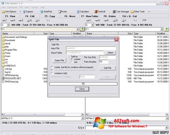Enable compress (zip) checkbox

click(x=52, y=73)
